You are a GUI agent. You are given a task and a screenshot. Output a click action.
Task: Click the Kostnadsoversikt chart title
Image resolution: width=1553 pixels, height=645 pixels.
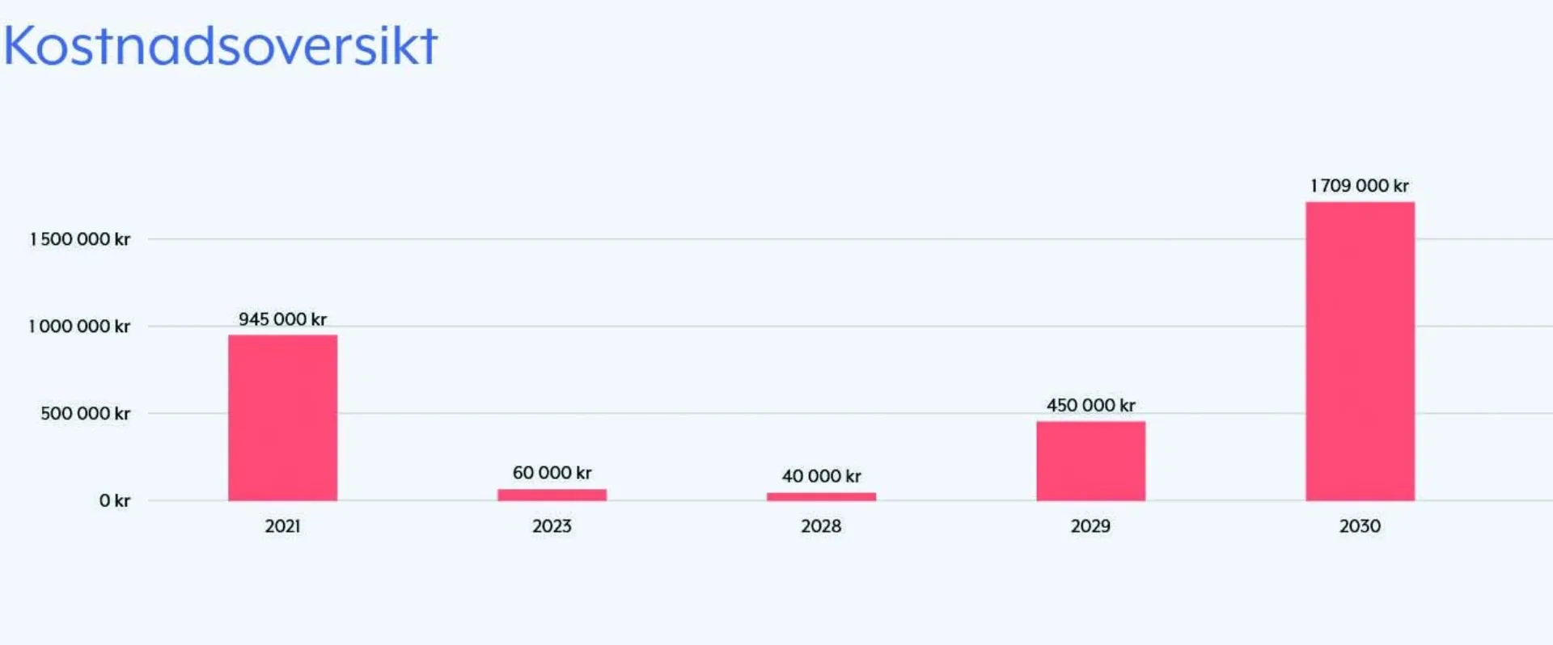(220, 45)
